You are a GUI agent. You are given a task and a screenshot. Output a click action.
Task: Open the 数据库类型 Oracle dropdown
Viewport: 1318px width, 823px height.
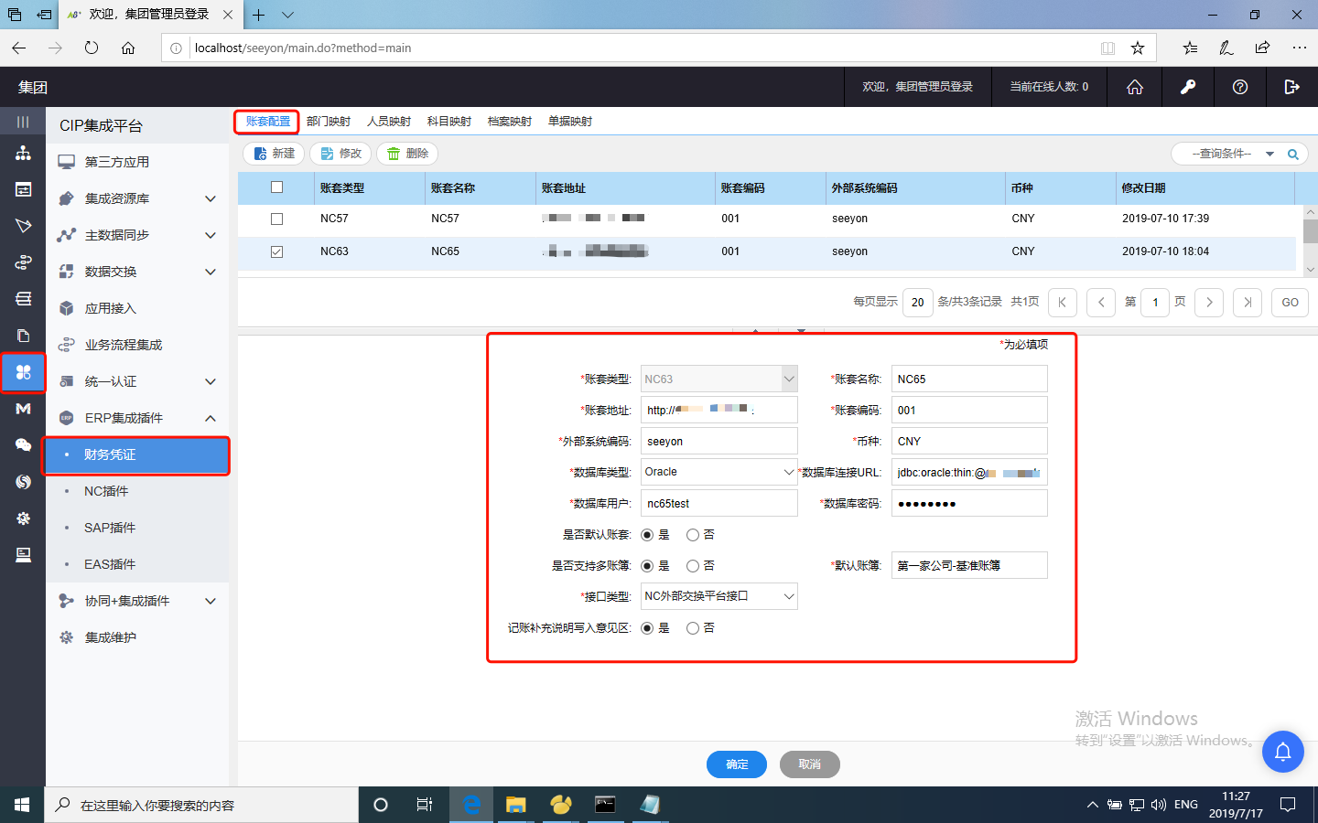click(718, 472)
